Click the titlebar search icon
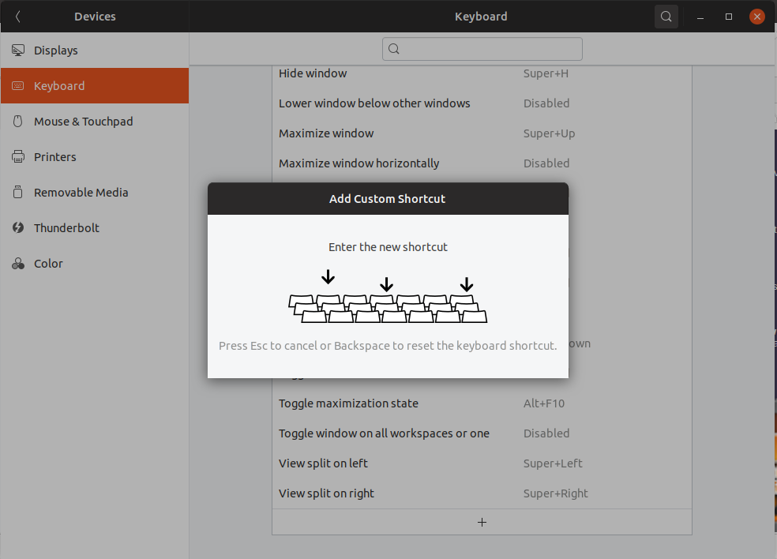 (666, 16)
